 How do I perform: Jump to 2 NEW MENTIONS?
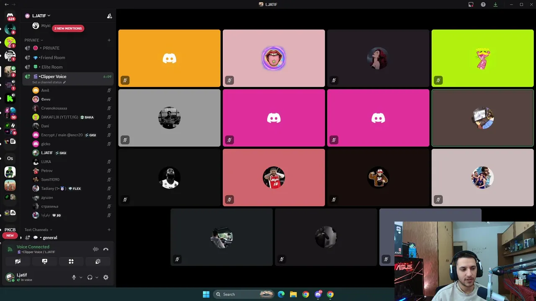[x=68, y=28]
